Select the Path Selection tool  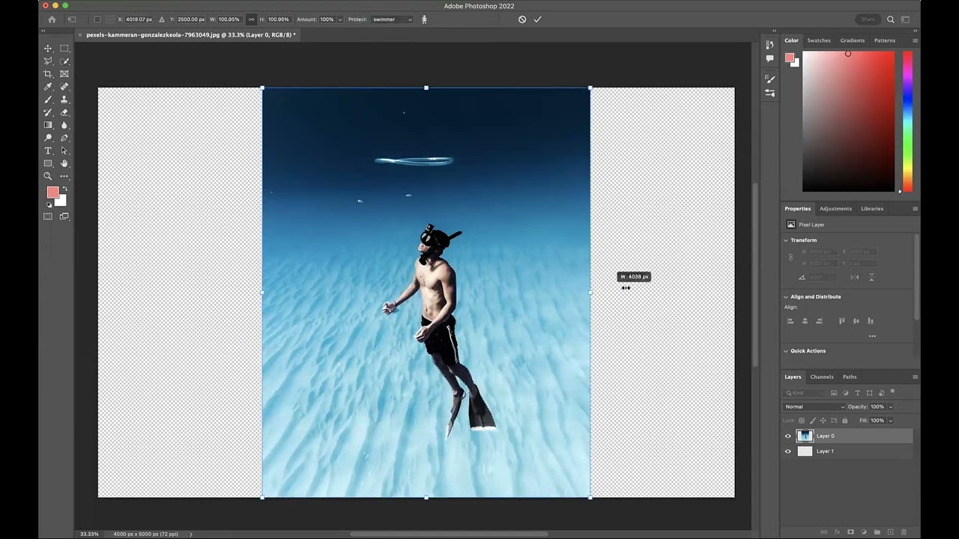click(64, 150)
